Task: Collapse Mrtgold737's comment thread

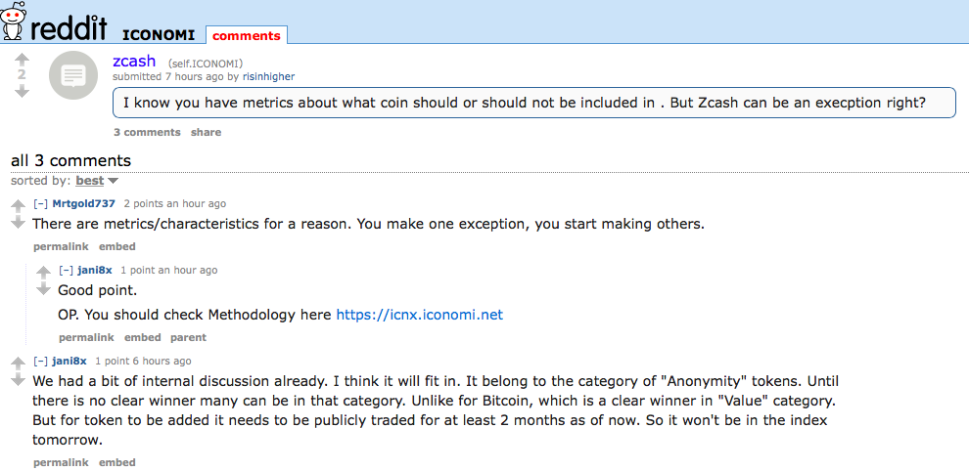Action: click(x=40, y=203)
